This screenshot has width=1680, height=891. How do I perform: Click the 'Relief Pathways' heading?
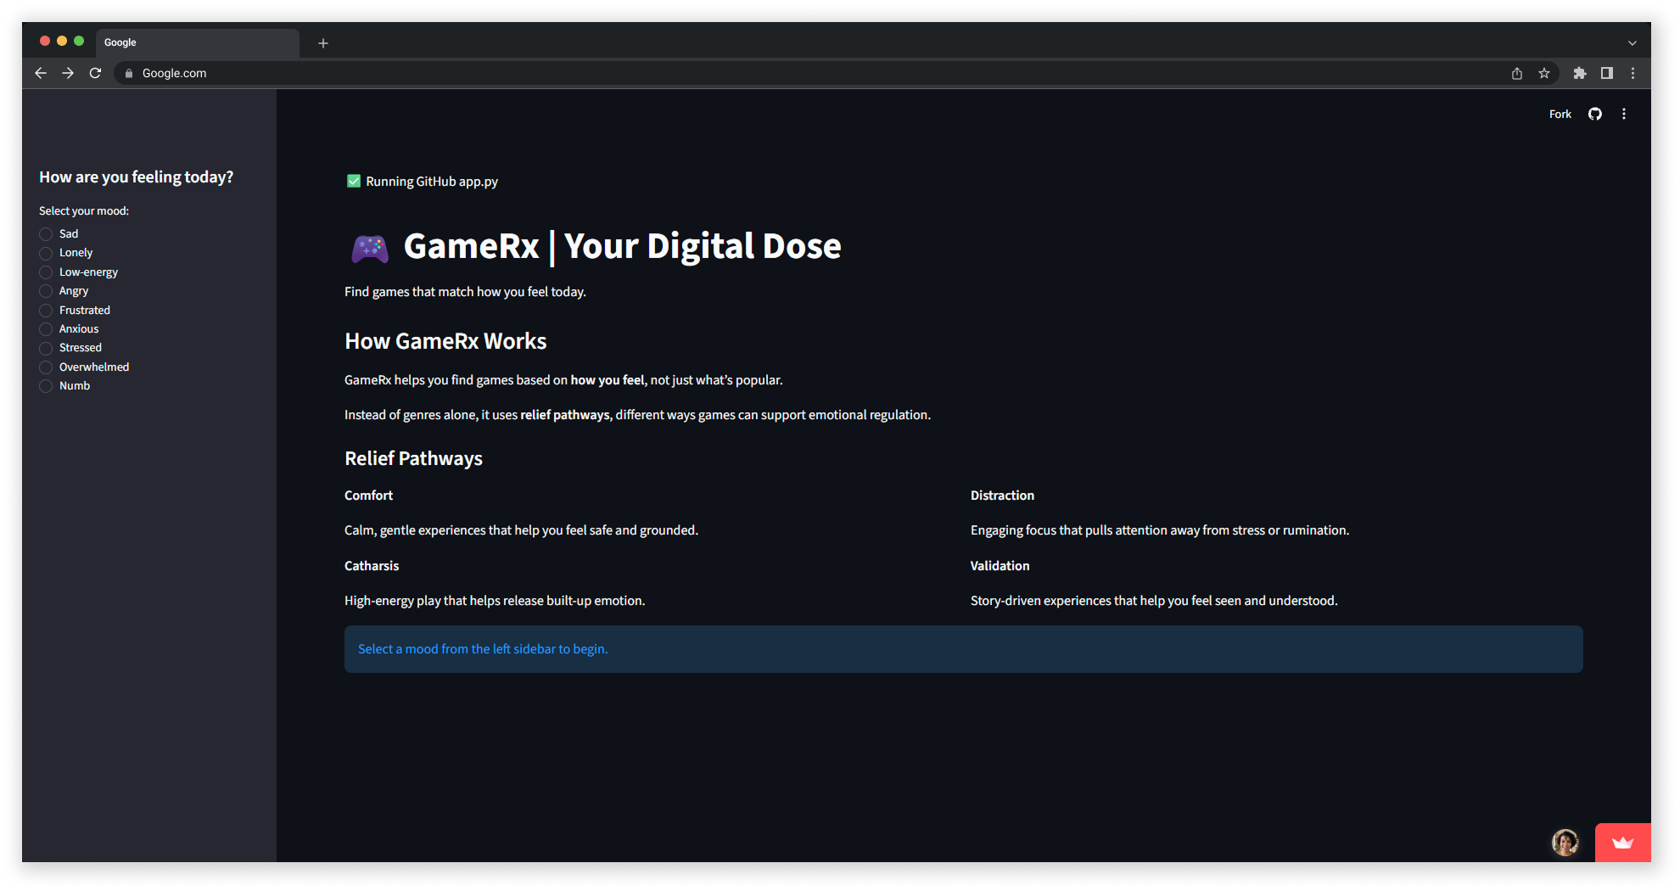tap(413, 458)
